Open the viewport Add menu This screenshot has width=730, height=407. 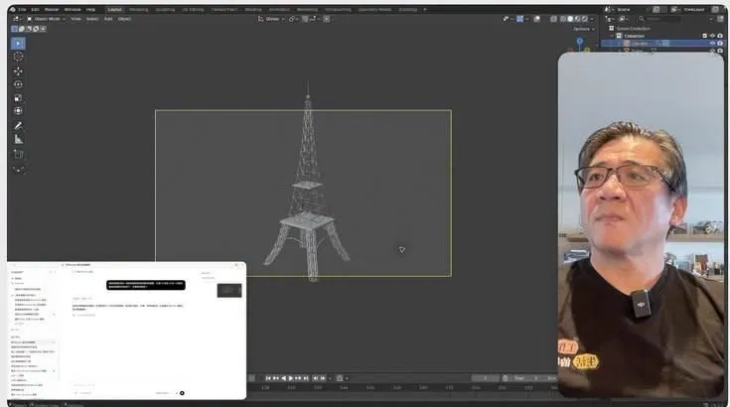[x=108, y=19]
